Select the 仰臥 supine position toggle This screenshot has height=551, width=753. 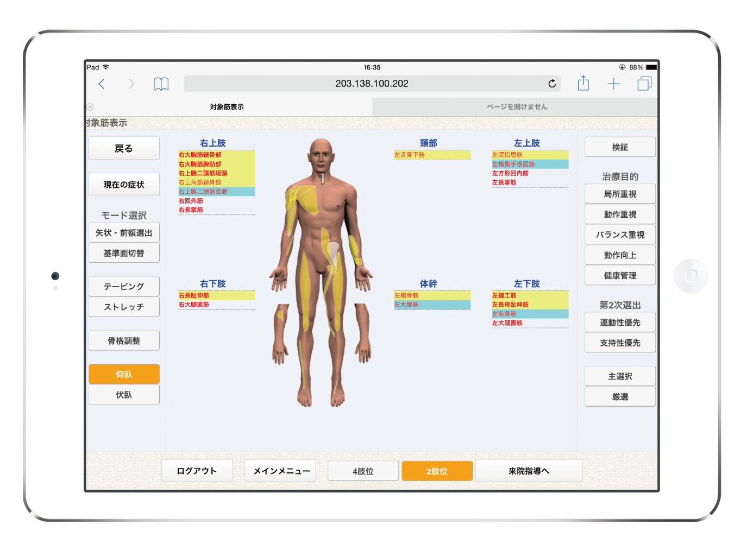point(124,374)
